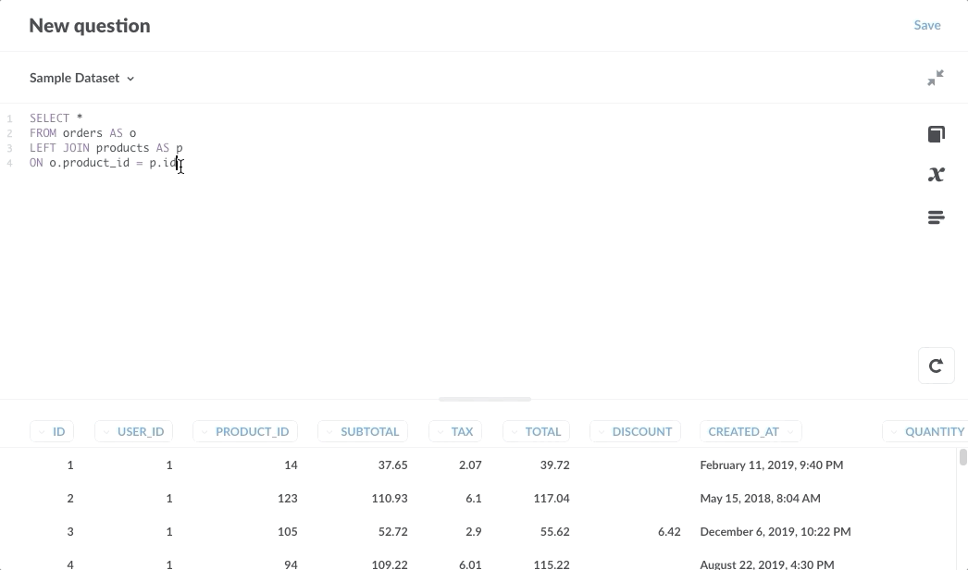Viewport: 968px width, 570px height.
Task: Select the product ID cell 14
Action: 291,465
